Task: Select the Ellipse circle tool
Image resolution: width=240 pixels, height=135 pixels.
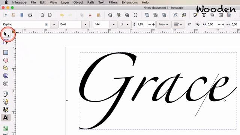Action: pos(6,60)
